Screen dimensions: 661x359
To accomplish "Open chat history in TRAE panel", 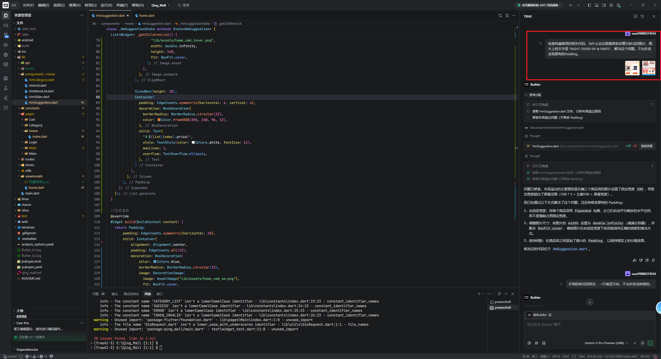I will pyautogui.click(x=642, y=16).
